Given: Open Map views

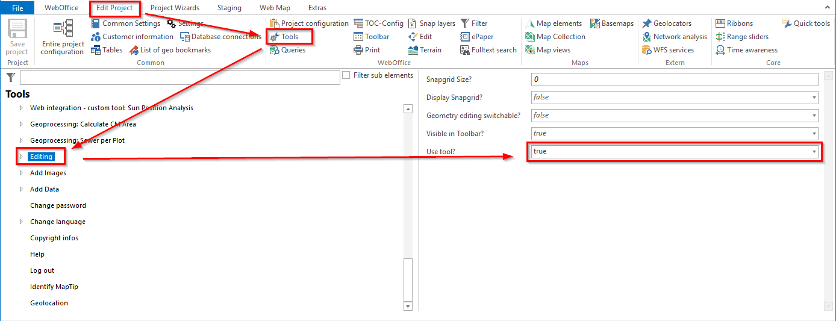Looking at the screenshot, I should 548,50.
